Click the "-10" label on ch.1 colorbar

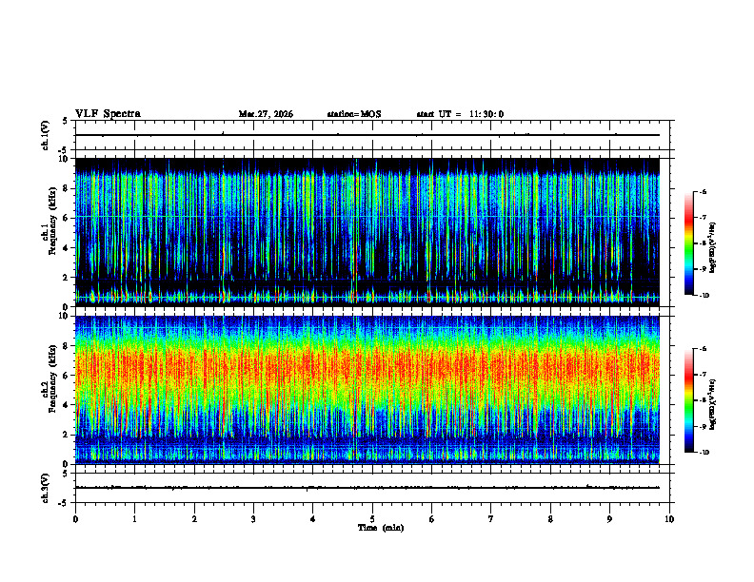coord(704,296)
